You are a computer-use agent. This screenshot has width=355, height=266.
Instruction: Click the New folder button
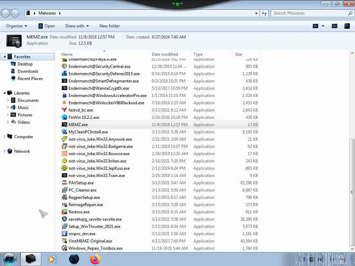click(110, 26)
